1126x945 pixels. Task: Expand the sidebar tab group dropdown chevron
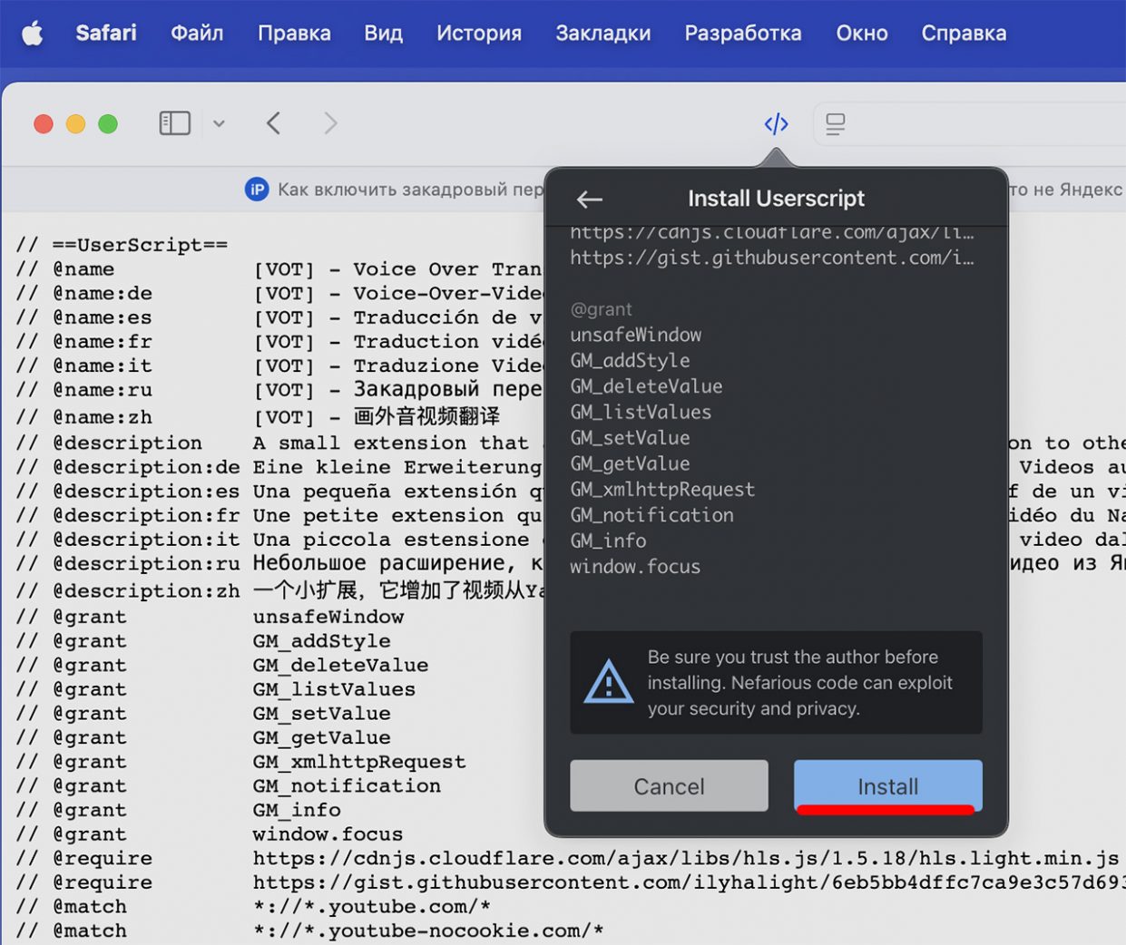pyautogui.click(x=219, y=123)
